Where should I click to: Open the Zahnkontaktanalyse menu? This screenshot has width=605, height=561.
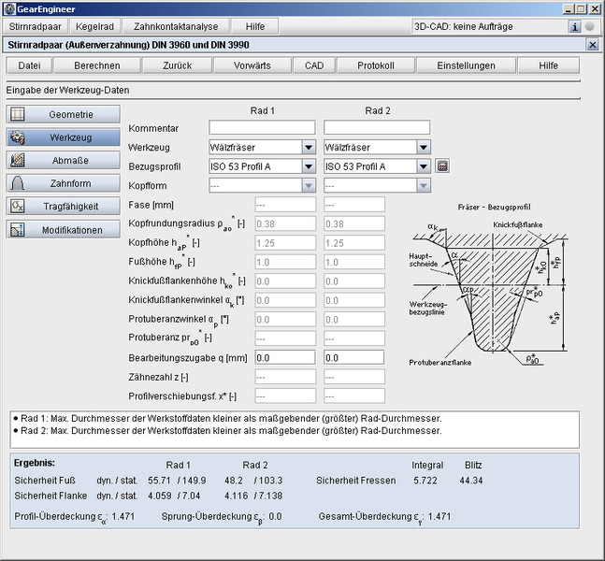tap(176, 27)
